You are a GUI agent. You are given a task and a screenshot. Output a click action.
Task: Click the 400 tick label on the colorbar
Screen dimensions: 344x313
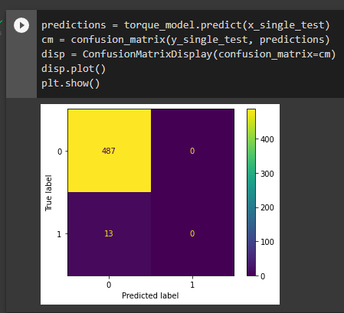[x=267, y=139]
